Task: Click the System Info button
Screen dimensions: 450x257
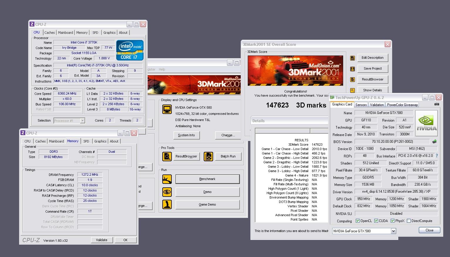Action: (186, 135)
